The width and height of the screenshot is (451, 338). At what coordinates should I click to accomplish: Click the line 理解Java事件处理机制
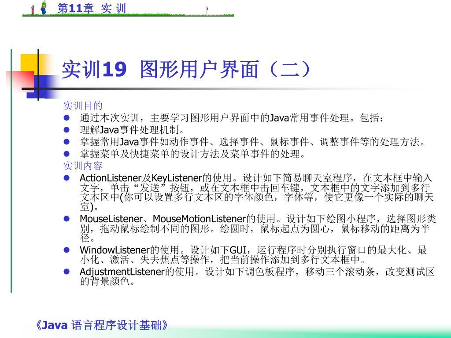tap(132, 130)
